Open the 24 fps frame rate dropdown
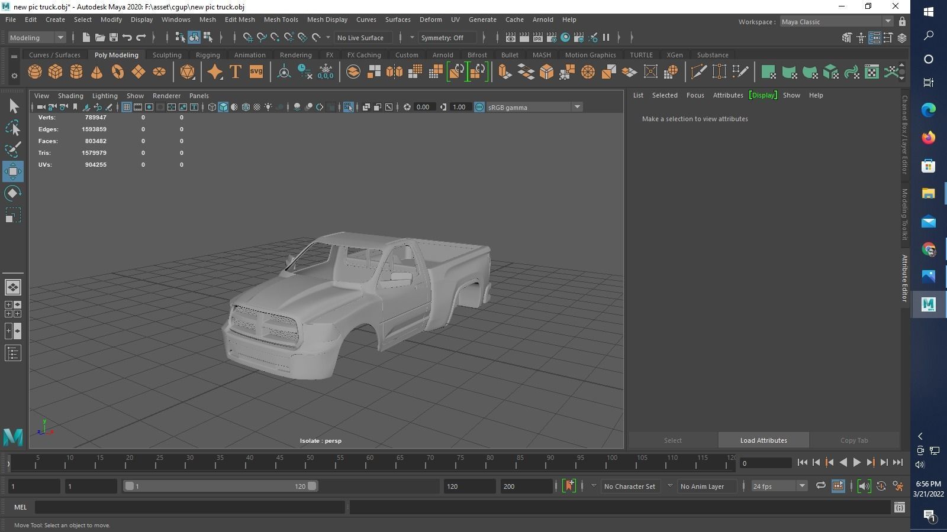 [x=779, y=486]
